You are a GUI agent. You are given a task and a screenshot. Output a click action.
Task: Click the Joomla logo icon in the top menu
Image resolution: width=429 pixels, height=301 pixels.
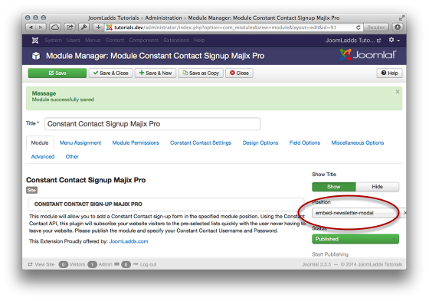pyautogui.click(x=35, y=41)
